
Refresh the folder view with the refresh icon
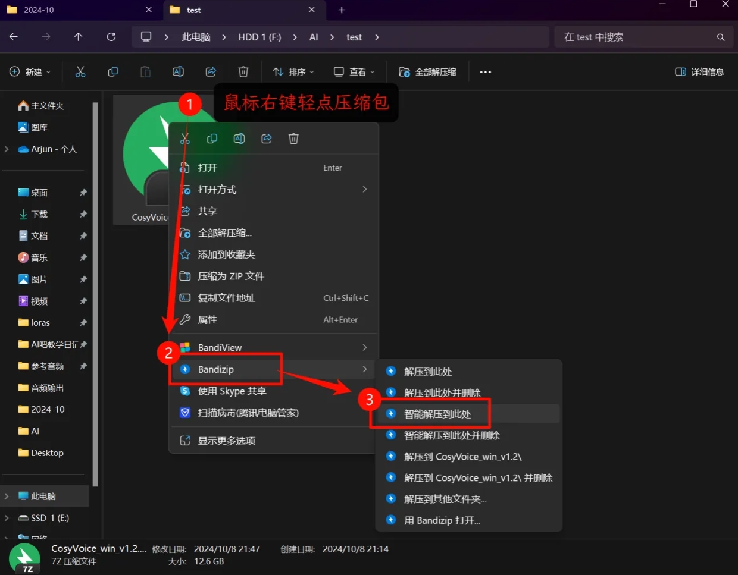pos(111,36)
